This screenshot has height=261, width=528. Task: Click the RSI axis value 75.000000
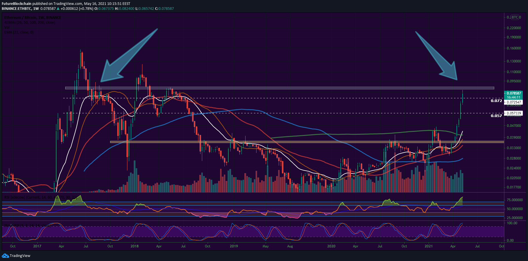tap(515, 200)
